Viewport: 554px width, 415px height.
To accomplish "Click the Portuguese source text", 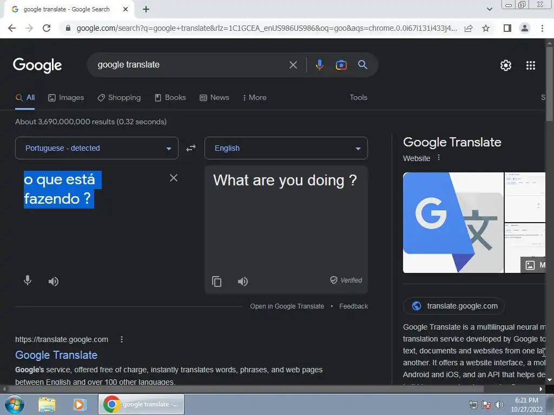I will 63,190.
